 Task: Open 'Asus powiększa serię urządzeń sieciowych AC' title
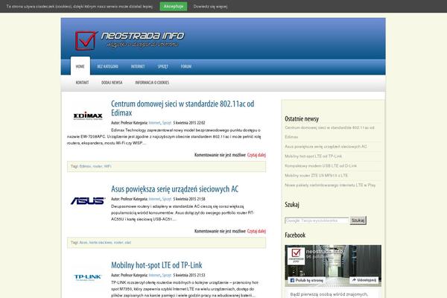(x=174, y=188)
